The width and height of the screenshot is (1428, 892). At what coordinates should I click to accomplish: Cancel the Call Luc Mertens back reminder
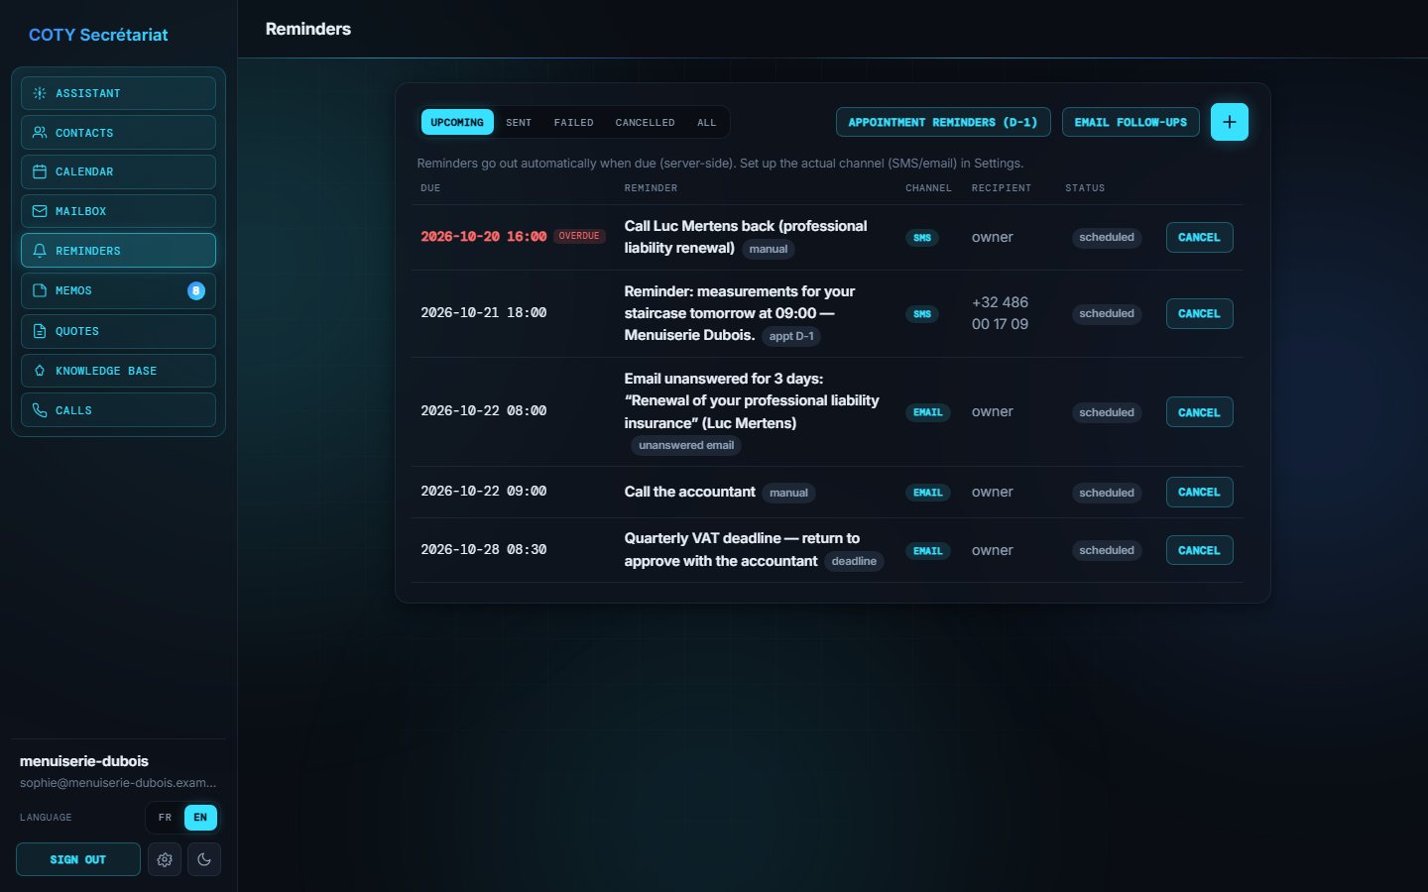[1199, 238]
